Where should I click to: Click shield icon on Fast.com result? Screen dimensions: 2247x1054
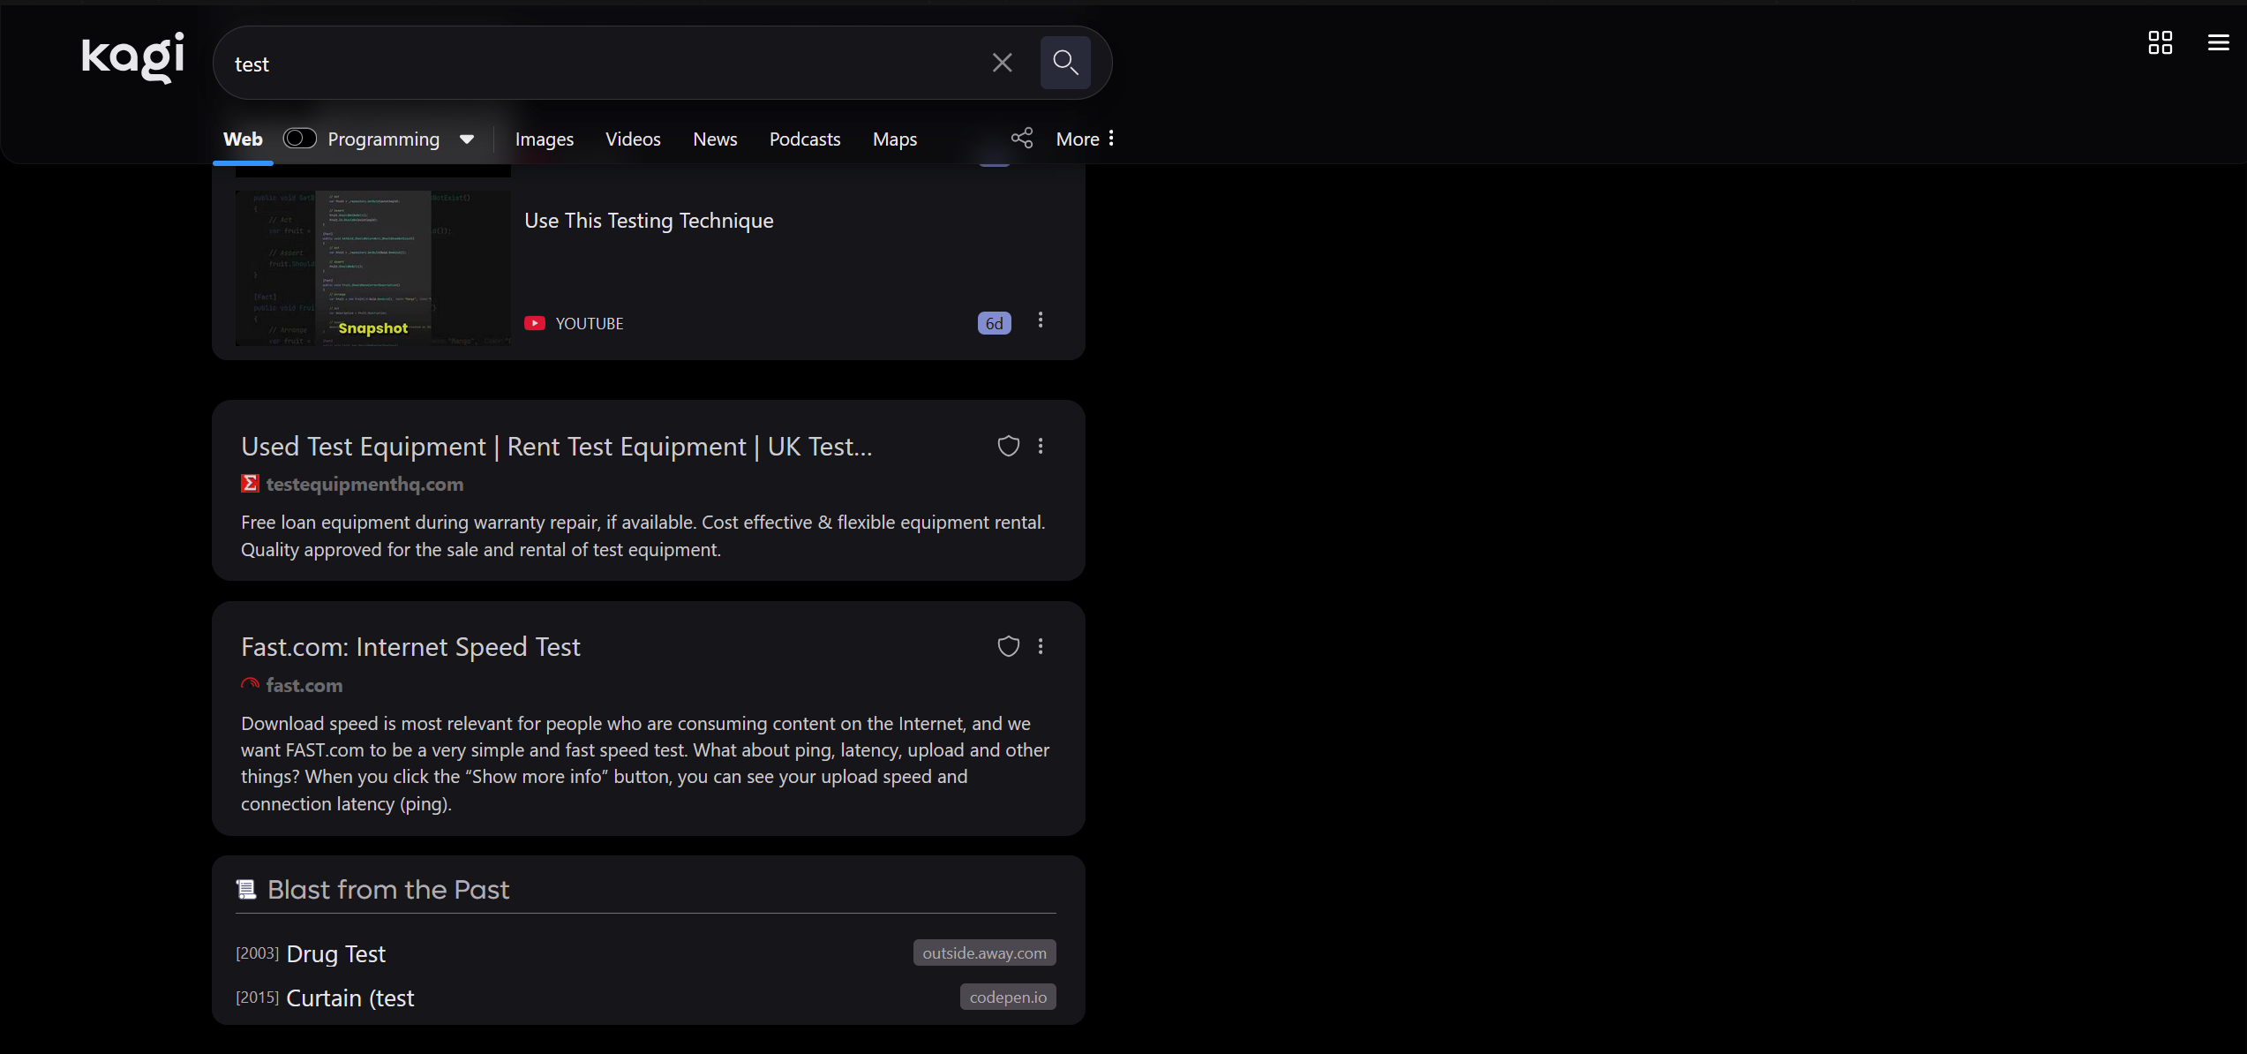[1008, 646]
